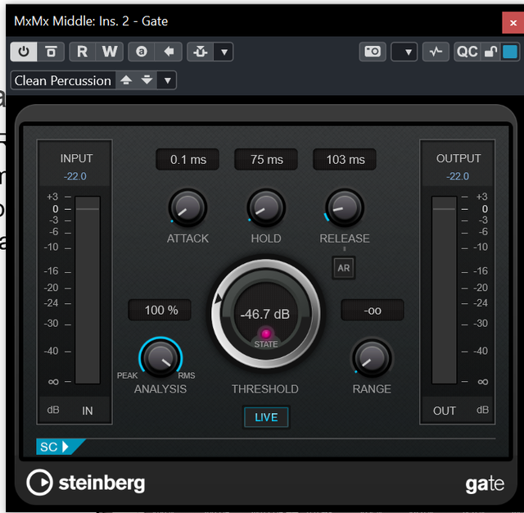
Task: Load the next preset arrow
Action: [147, 80]
